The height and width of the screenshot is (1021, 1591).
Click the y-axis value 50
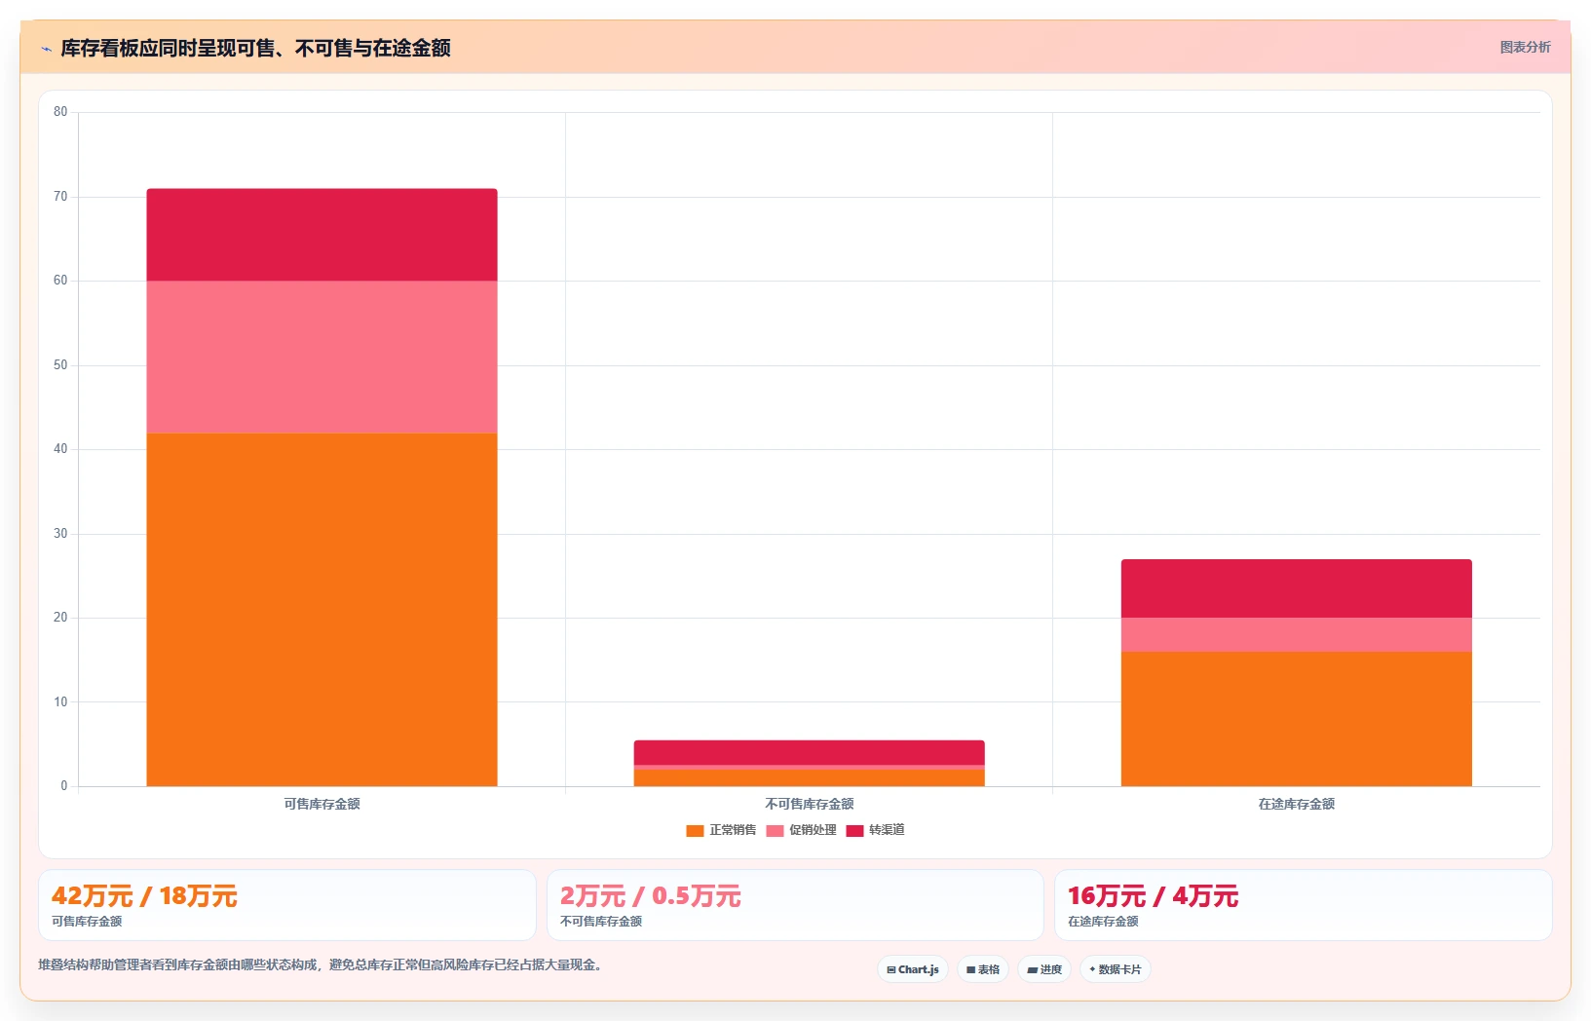[x=60, y=365]
